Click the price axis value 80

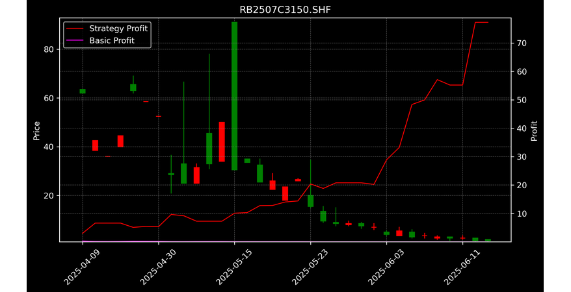(49, 50)
